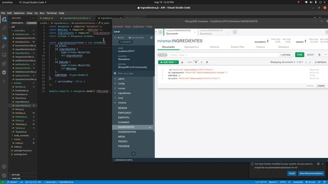
Task: Collapse the miramar database in Compass
Action: (115, 103)
